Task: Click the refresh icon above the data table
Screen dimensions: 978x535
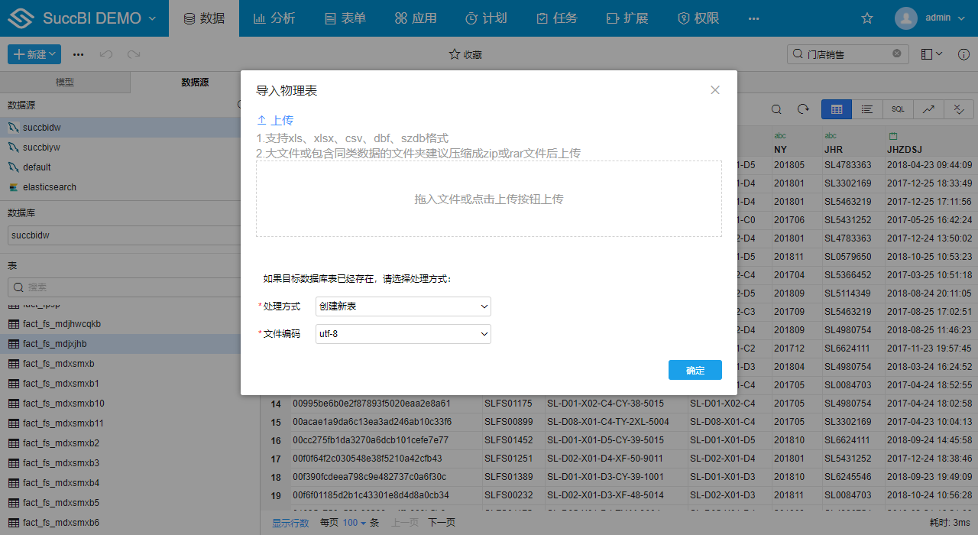Action: [x=802, y=109]
